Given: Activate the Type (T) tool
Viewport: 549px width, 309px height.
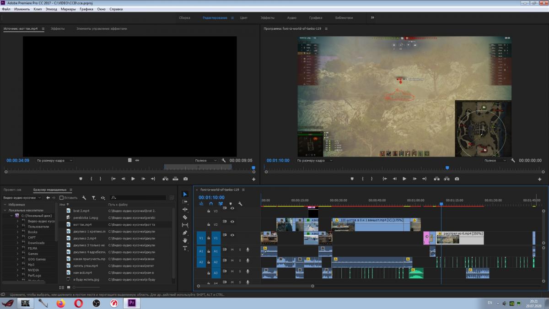Looking at the screenshot, I should (x=185, y=248).
